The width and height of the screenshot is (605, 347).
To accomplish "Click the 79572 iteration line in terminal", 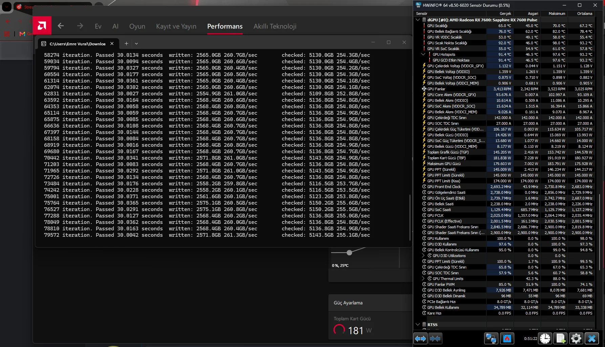I will coord(207,235).
